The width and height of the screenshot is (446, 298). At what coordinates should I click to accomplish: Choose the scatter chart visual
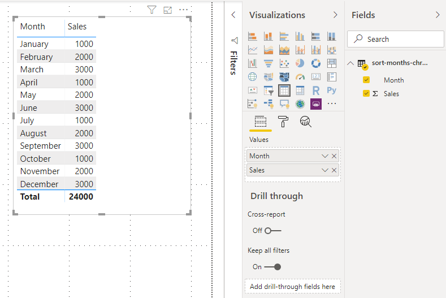point(284,63)
